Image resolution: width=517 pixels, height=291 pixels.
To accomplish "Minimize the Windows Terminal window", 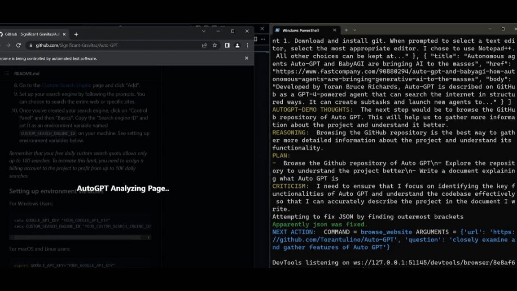I will pos(490,29).
